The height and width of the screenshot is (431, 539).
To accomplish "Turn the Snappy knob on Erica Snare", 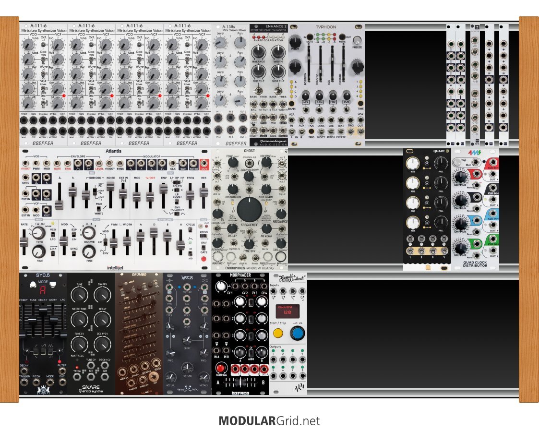I will click(102, 295).
